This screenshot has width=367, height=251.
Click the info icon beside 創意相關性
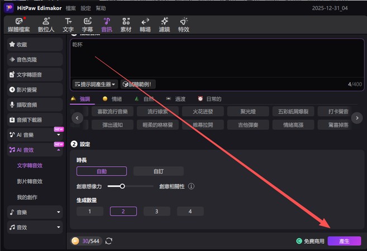coord(191,186)
